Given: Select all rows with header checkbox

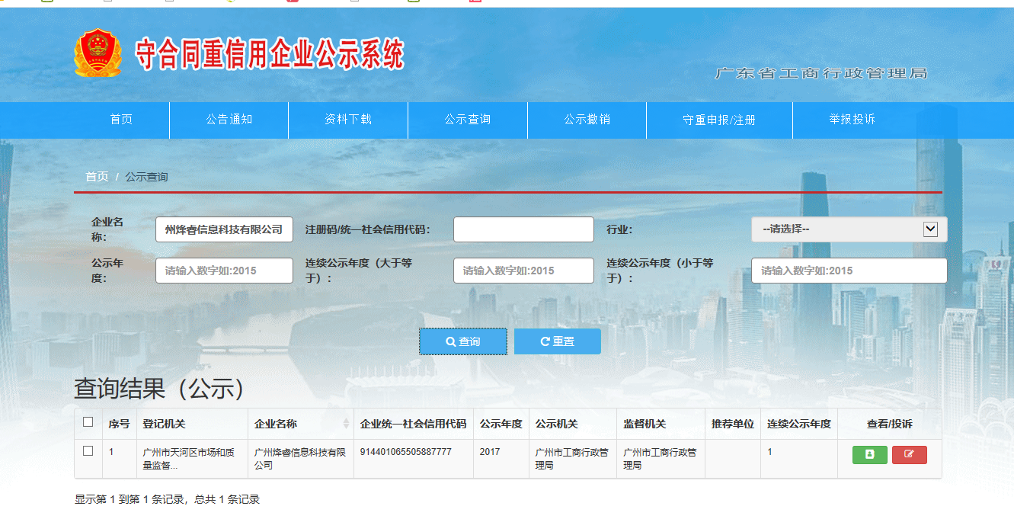Looking at the screenshot, I should 88,422.
